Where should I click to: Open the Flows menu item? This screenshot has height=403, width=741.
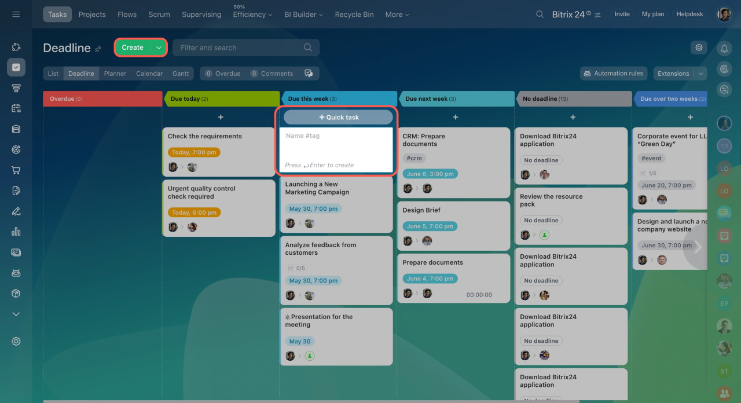pyautogui.click(x=127, y=14)
